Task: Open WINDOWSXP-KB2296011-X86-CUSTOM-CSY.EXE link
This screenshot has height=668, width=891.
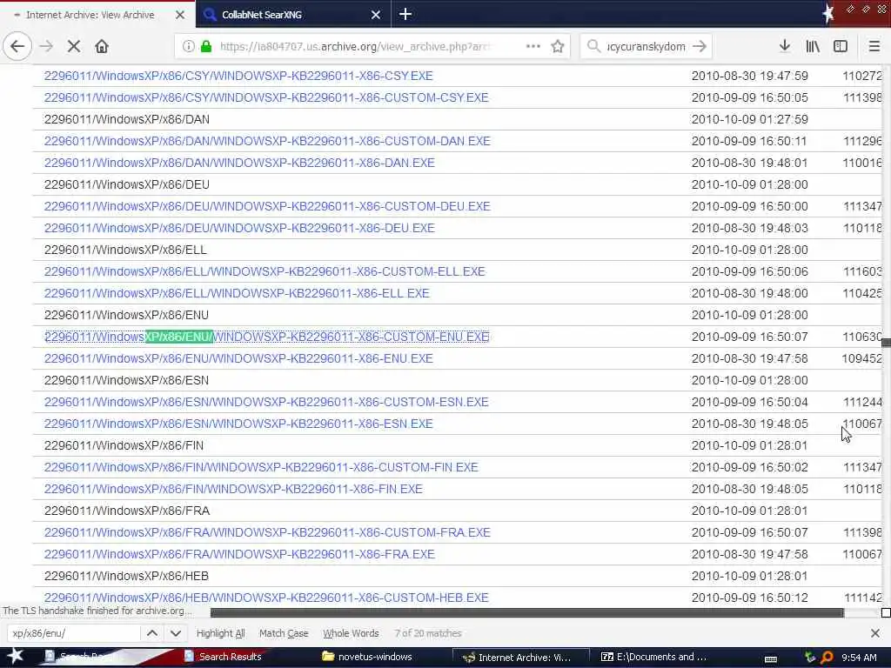Action: click(x=266, y=97)
